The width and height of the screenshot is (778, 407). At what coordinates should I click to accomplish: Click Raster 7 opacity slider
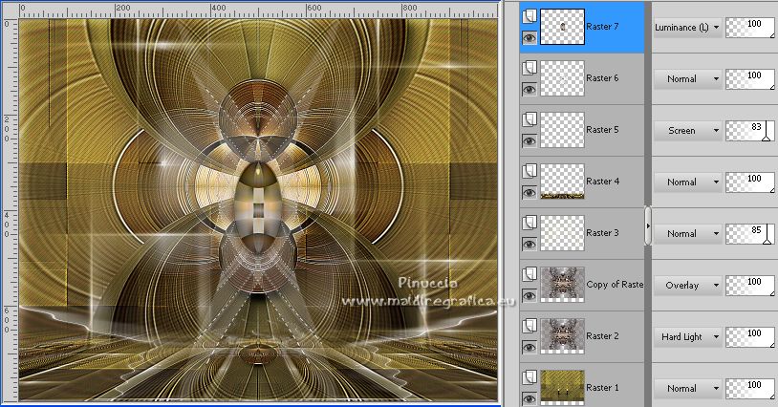point(750,28)
